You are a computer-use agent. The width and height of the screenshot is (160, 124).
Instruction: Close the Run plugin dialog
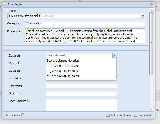tap(152, 4)
